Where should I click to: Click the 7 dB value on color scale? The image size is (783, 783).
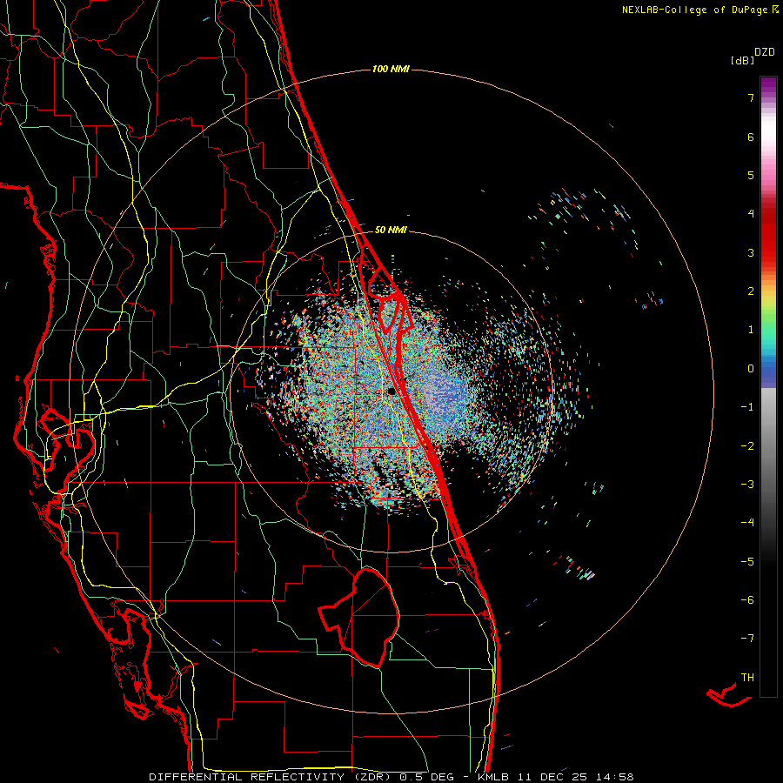[x=751, y=97]
